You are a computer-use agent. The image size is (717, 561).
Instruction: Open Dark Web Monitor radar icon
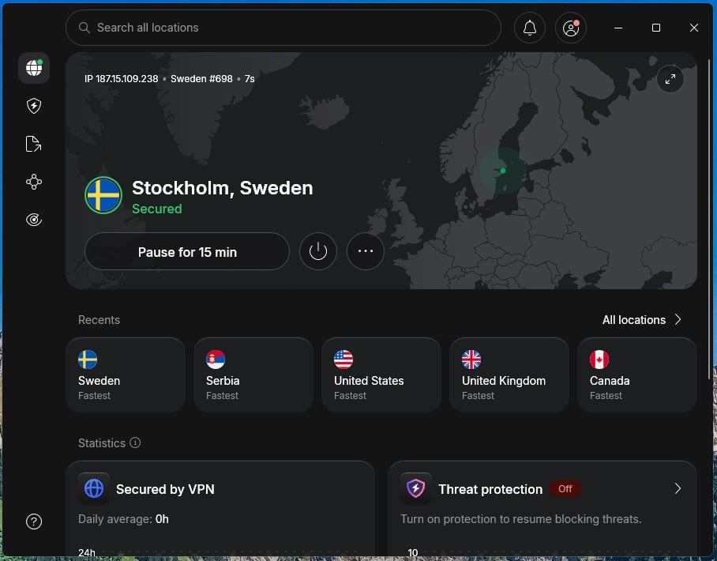[x=34, y=220]
